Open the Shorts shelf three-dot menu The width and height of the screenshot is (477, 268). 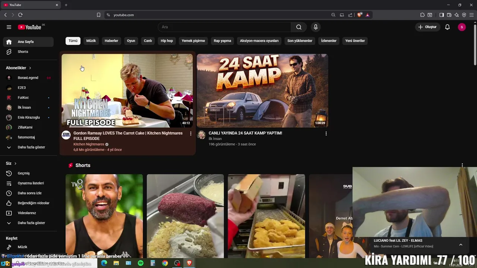tap(462, 165)
